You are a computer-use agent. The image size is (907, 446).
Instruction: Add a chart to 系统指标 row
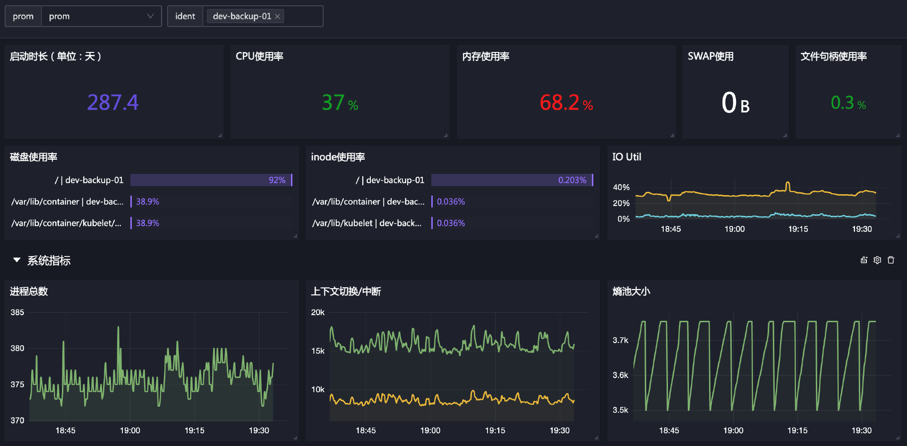[864, 260]
